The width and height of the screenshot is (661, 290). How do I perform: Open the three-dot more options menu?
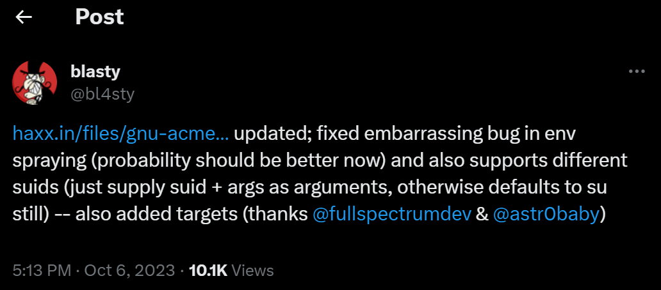(636, 72)
